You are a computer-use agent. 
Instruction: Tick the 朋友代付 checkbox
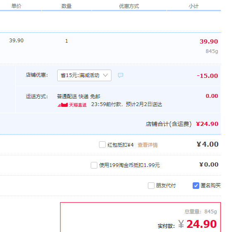coord(151,186)
